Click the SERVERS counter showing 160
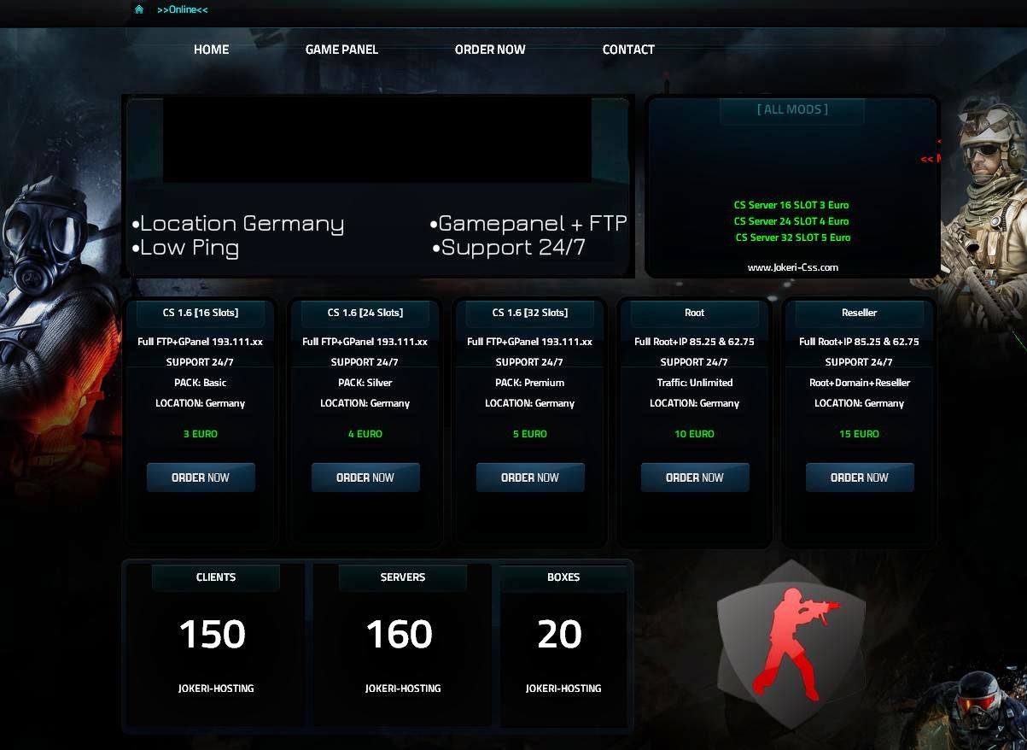The height and width of the screenshot is (750, 1027). 402,644
